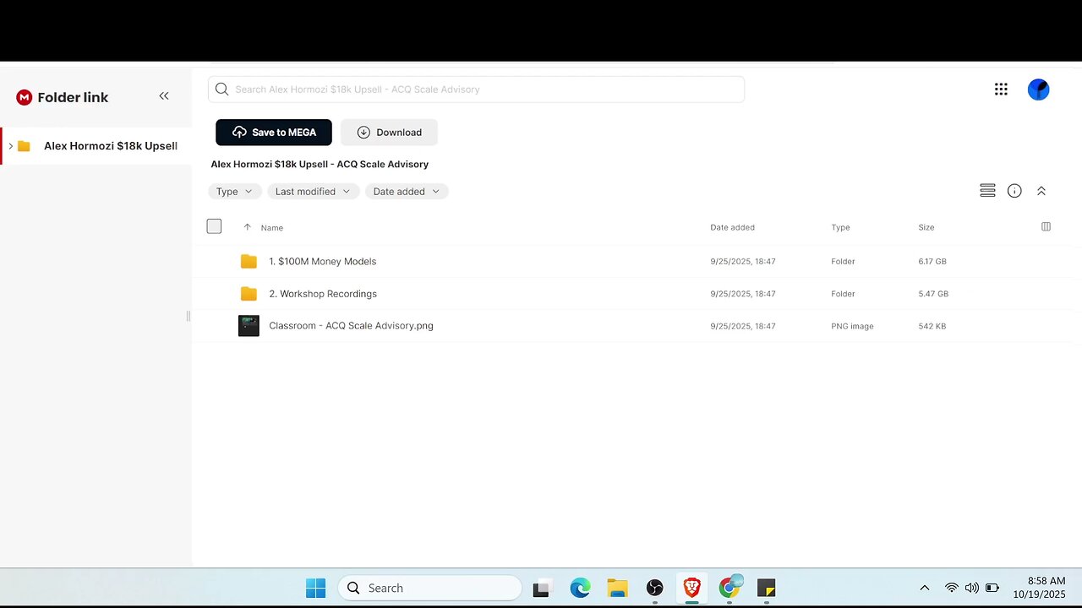The image size is (1082, 608).
Task: Click the PNG image type cell
Action: (852, 326)
